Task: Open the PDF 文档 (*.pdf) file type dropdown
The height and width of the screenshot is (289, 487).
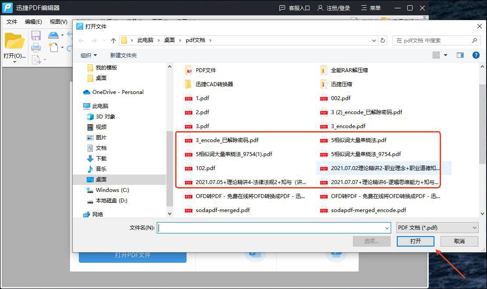Action: (x=437, y=228)
